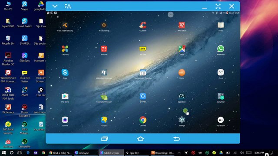The width and height of the screenshot is (278, 156).
Task: Open Idea Net Setter shortcut
Action: coord(24,76)
